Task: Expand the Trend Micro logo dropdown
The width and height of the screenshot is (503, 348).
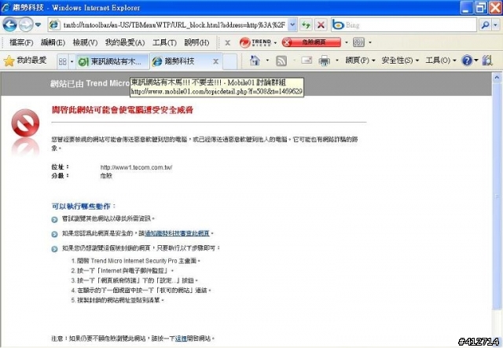Action: 275,42
